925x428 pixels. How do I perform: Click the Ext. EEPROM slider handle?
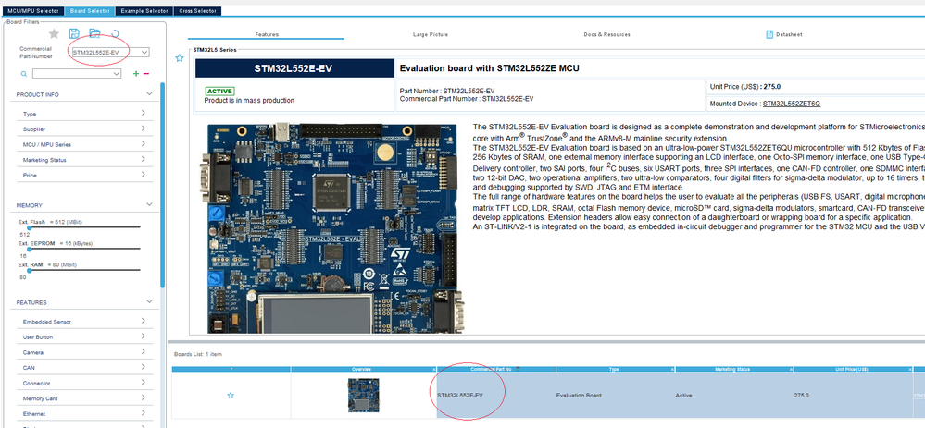(x=29, y=249)
